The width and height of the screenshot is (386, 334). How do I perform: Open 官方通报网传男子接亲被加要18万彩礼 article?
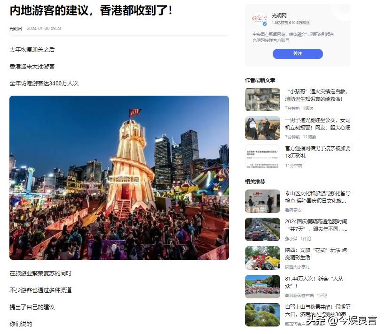click(x=317, y=152)
